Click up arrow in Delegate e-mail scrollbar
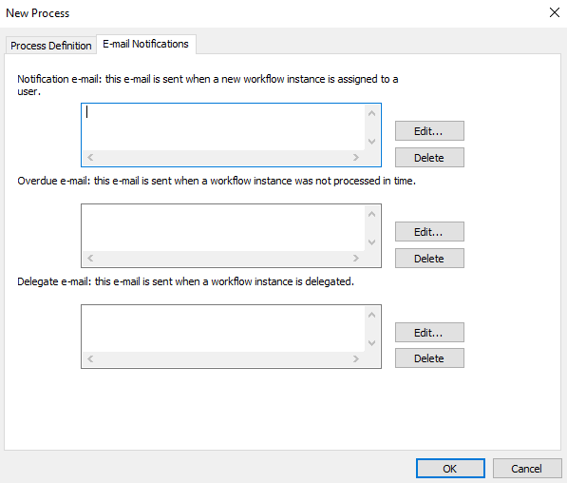 tap(371, 315)
